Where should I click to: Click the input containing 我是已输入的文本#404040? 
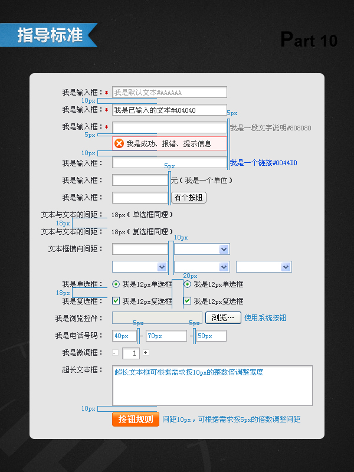tap(169, 110)
